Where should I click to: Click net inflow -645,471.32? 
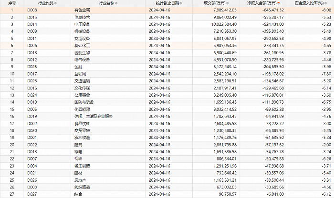pos(273,10)
